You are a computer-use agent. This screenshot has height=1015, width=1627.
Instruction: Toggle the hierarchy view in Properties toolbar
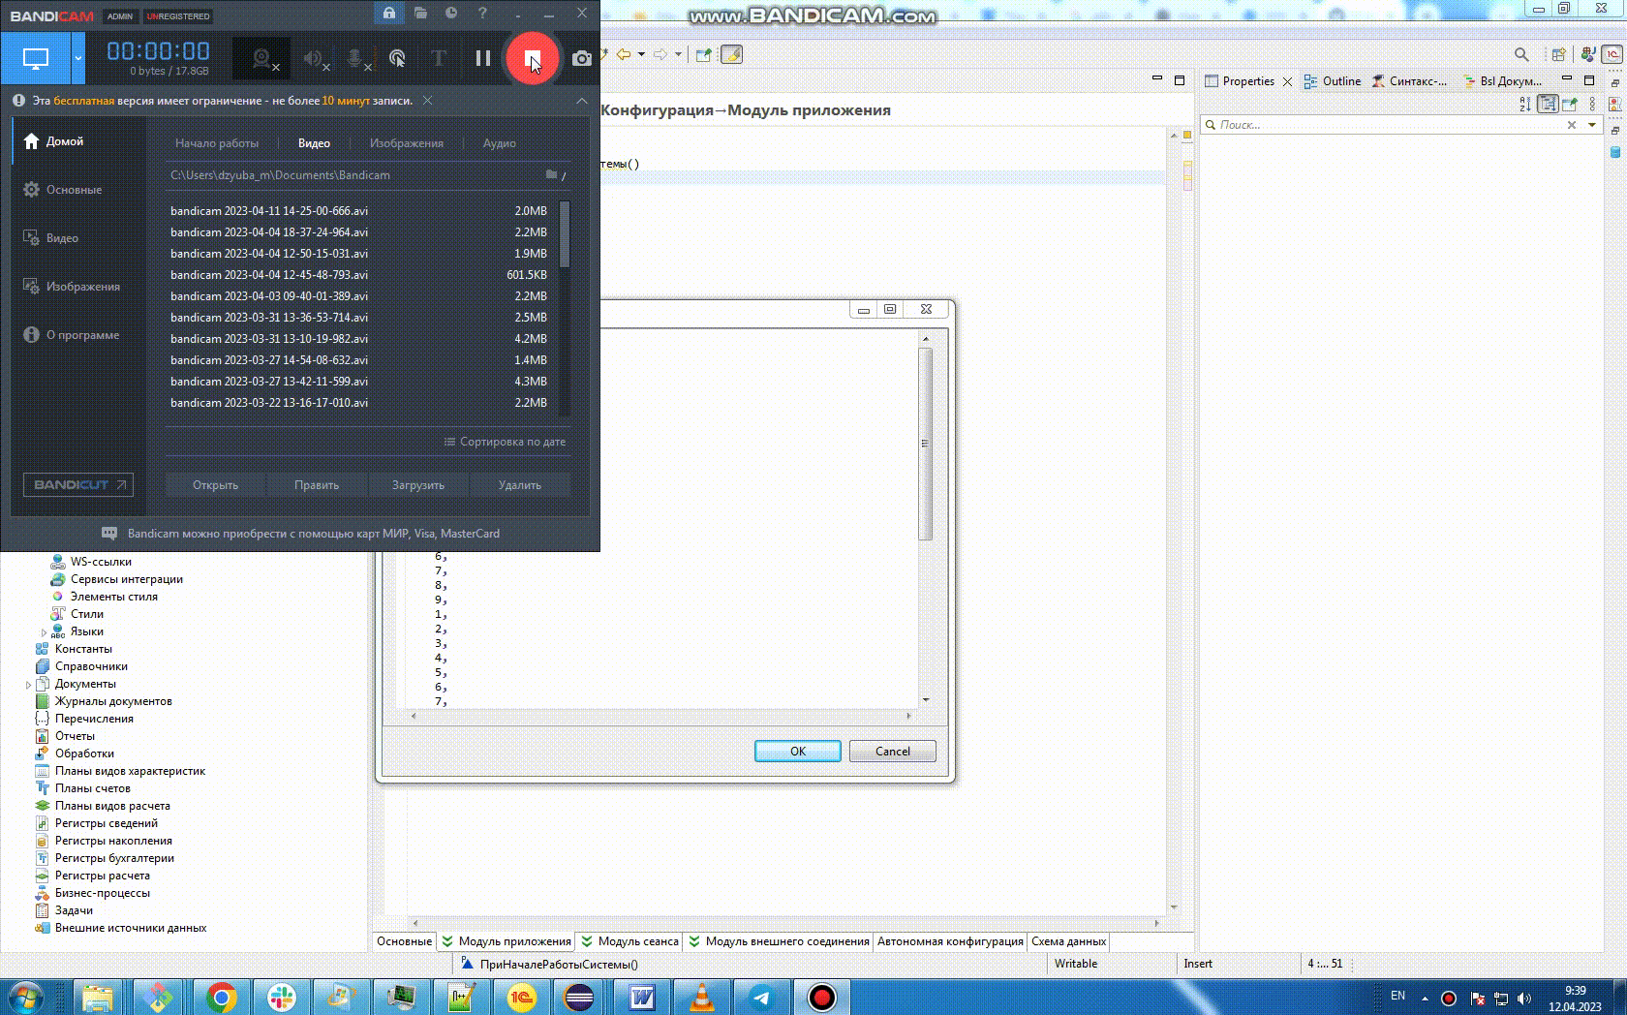(1547, 102)
